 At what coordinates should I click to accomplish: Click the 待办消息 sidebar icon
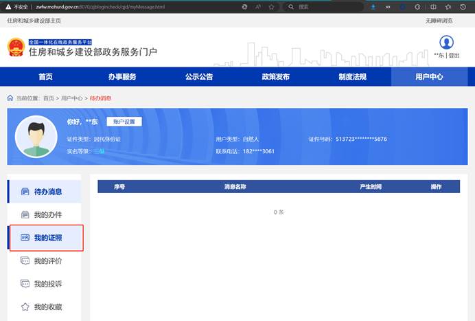click(x=25, y=192)
